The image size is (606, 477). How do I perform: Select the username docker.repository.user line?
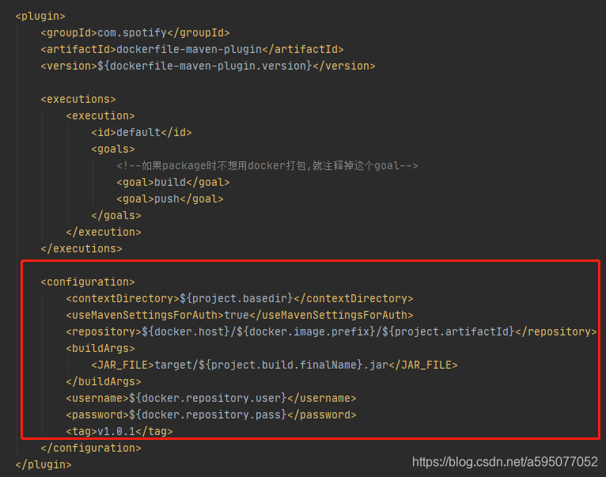pos(211,399)
